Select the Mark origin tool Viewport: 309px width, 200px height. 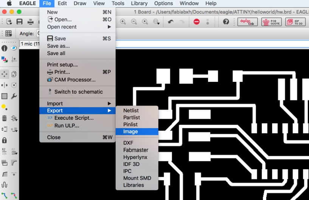[14, 59]
